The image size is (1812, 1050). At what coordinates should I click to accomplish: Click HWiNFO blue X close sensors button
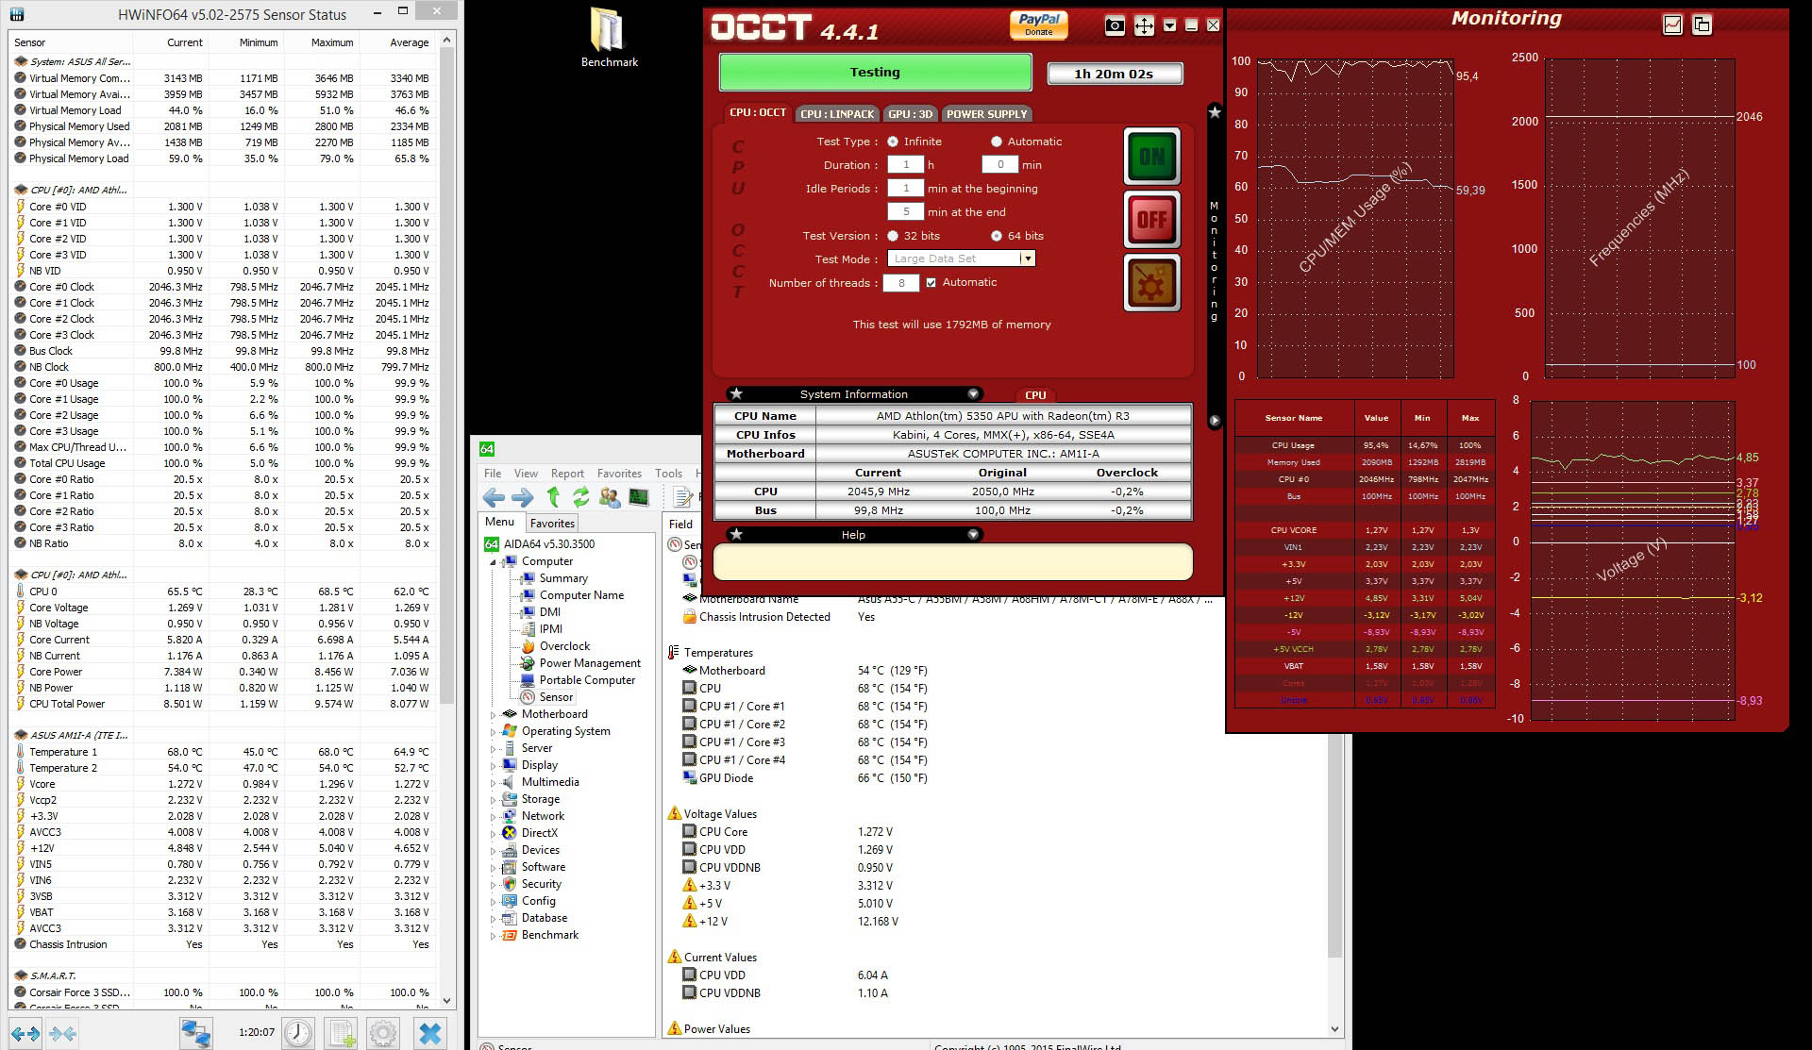tap(430, 1034)
